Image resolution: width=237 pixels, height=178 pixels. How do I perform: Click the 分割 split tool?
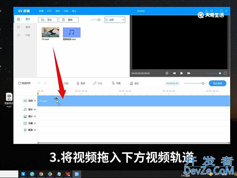click(66, 83)
